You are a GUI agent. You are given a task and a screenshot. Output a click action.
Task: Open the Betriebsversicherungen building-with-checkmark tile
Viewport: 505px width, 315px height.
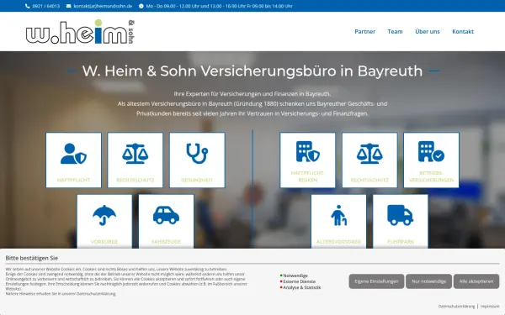[x=431, y=160]
